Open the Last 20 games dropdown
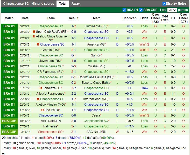Viewport: 190px width, 155px height. click(x=172, y=10)
